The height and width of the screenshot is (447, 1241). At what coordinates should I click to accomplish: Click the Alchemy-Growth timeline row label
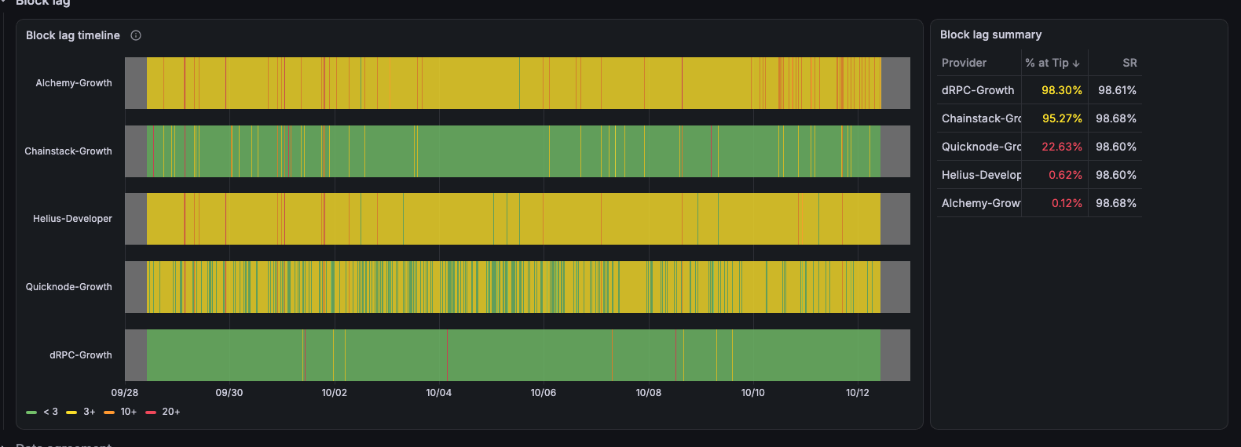tap(74, 83)
